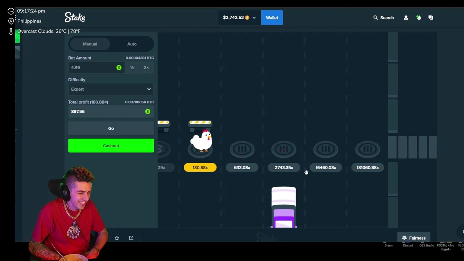The image size is (464, 261).
Task: Click the 180.88x multiplier tile
Action: 200,167
